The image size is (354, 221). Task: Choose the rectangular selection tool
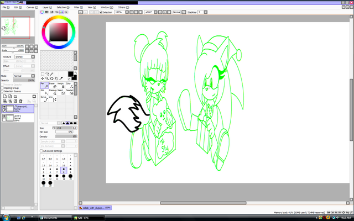pyautogui.click(x=43, y=74)
